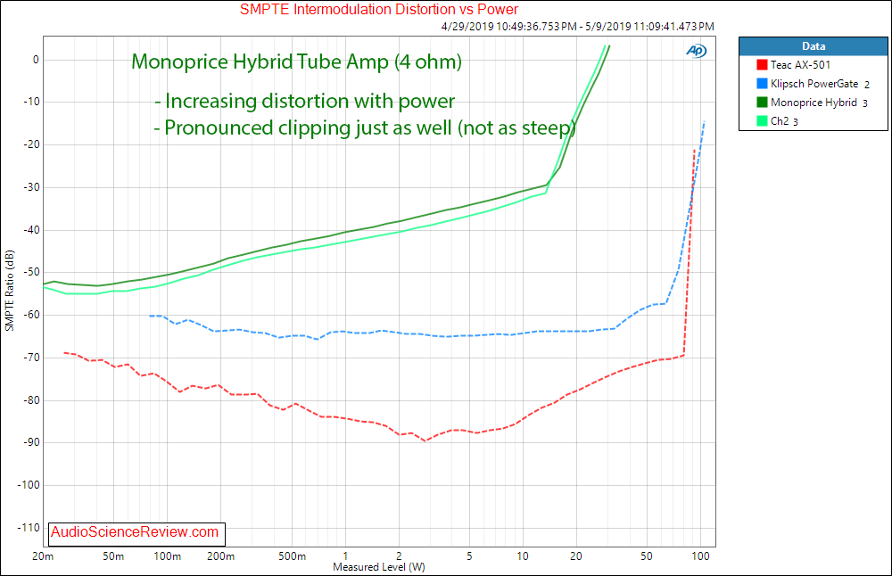Click the -70 value on the vertical axis
This screenshot has height=576, width=892.
[x=31, y=357]
